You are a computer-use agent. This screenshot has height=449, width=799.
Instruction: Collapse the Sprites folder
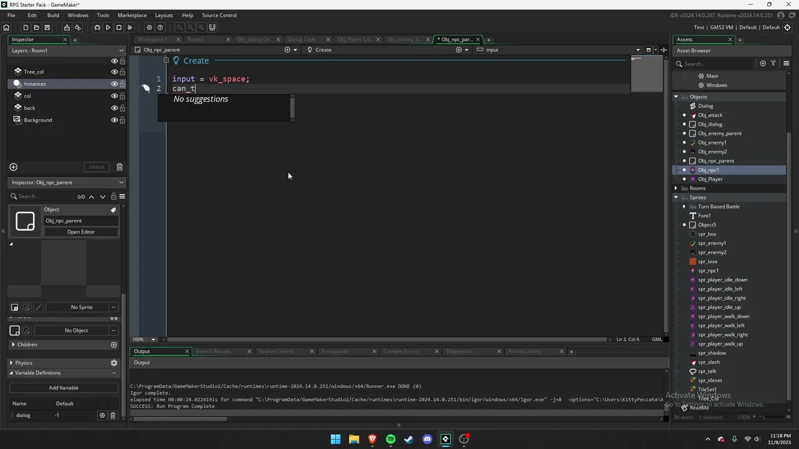tap(676, 198)
